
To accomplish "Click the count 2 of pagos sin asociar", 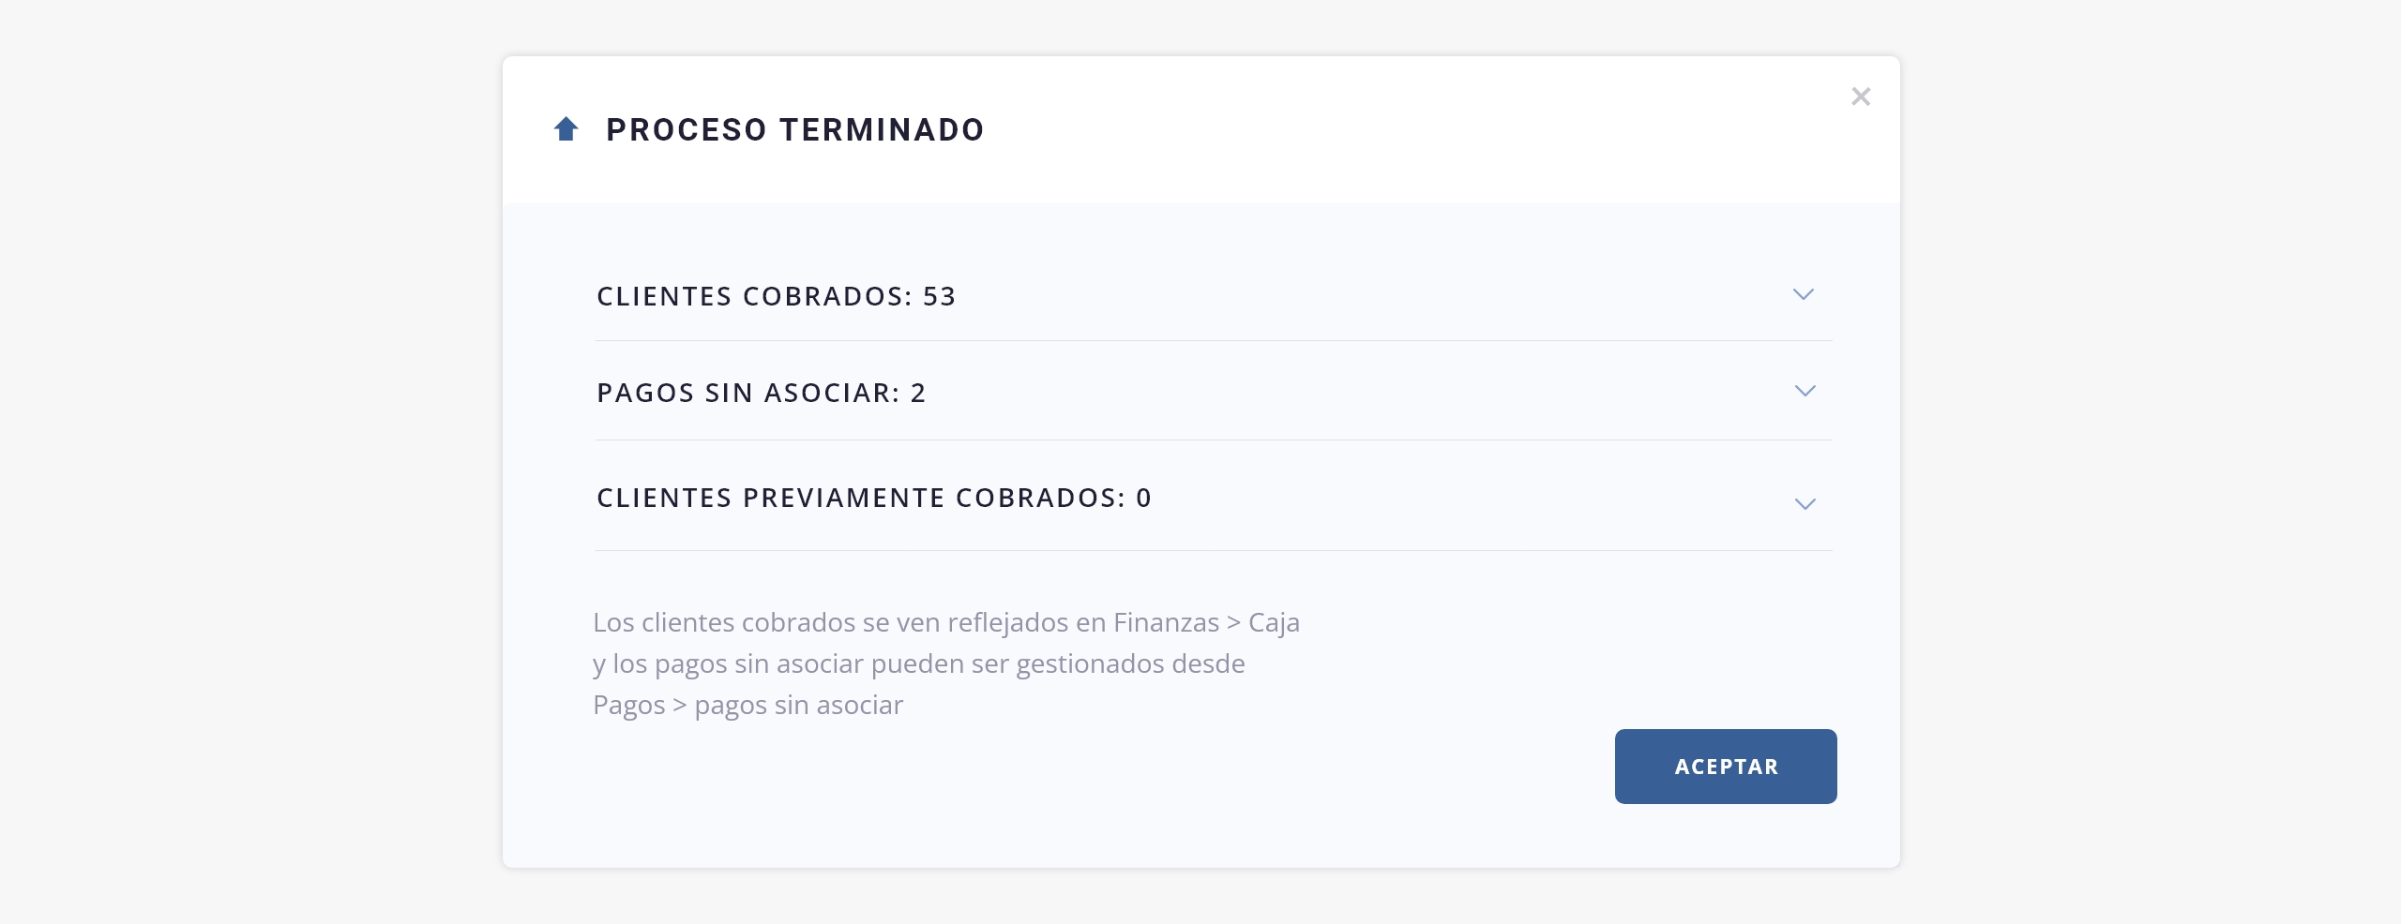I will point(918,393).
